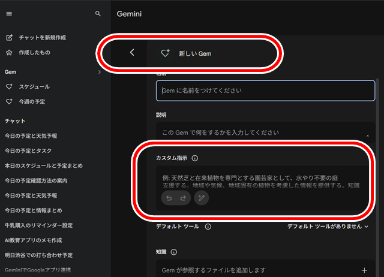Click the 新しい Gem heading text
This screenshot has height=277, width=384.
[x=195, y=53]
